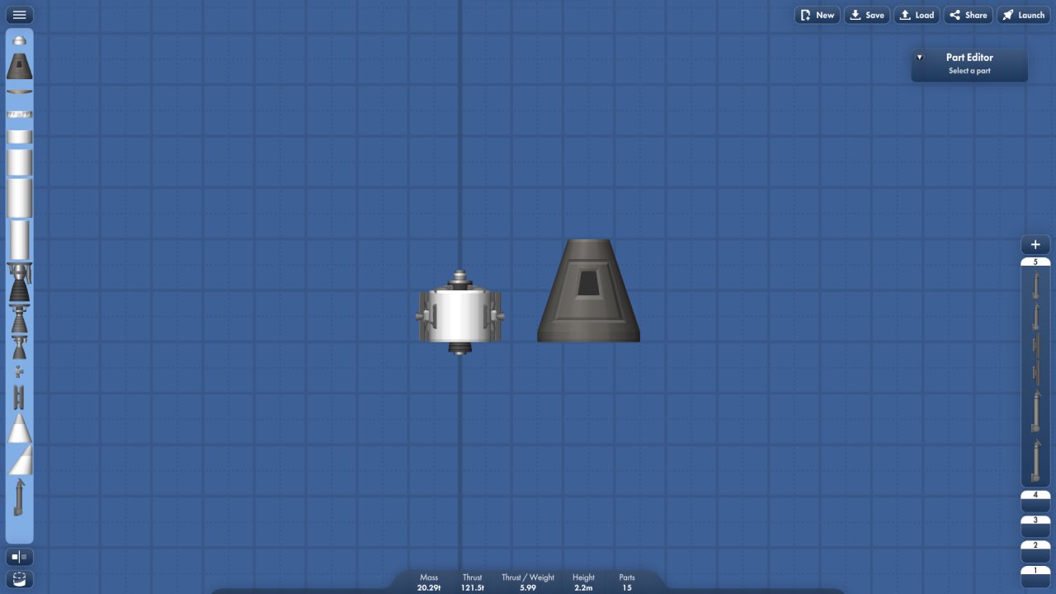Image resolution: width=1056 pixels, height=594 pixels.
Task: Select the dark capsule on the canvas
Action: tap(588, 290)
